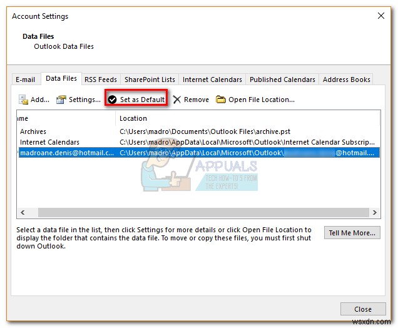This screenshot has width=398, height=328.
Task: Switch to the Internet Calendars tab
Action: (x=212, y=79)
